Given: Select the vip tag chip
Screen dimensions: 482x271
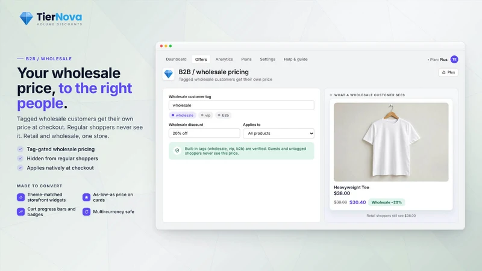Looking at the screenshot, I should coord(205,115).
